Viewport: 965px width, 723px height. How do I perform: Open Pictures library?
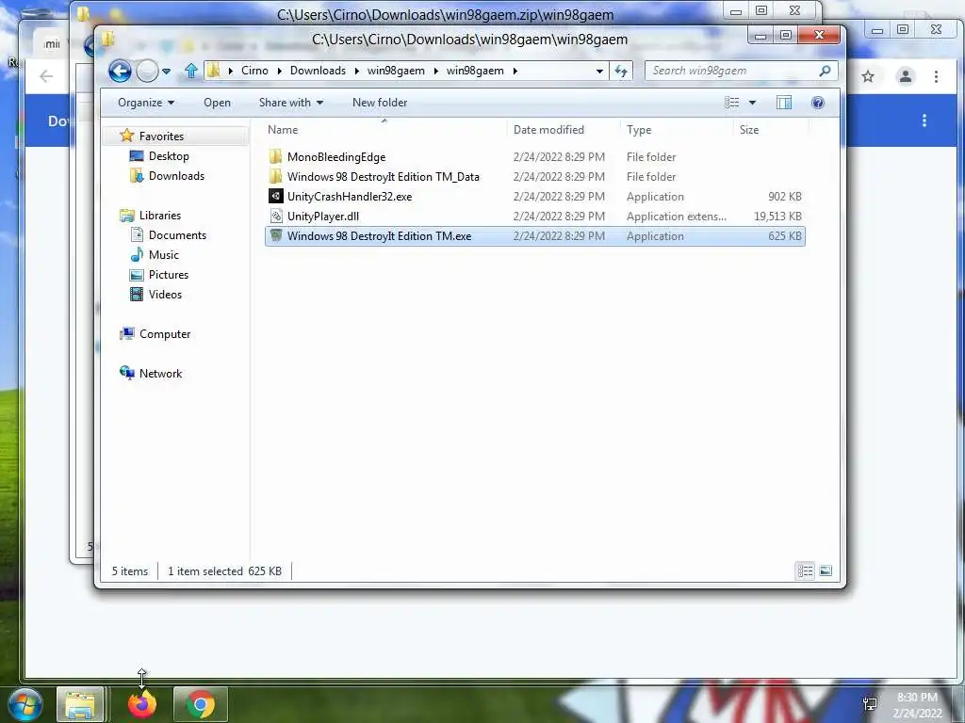pos(168,274)
